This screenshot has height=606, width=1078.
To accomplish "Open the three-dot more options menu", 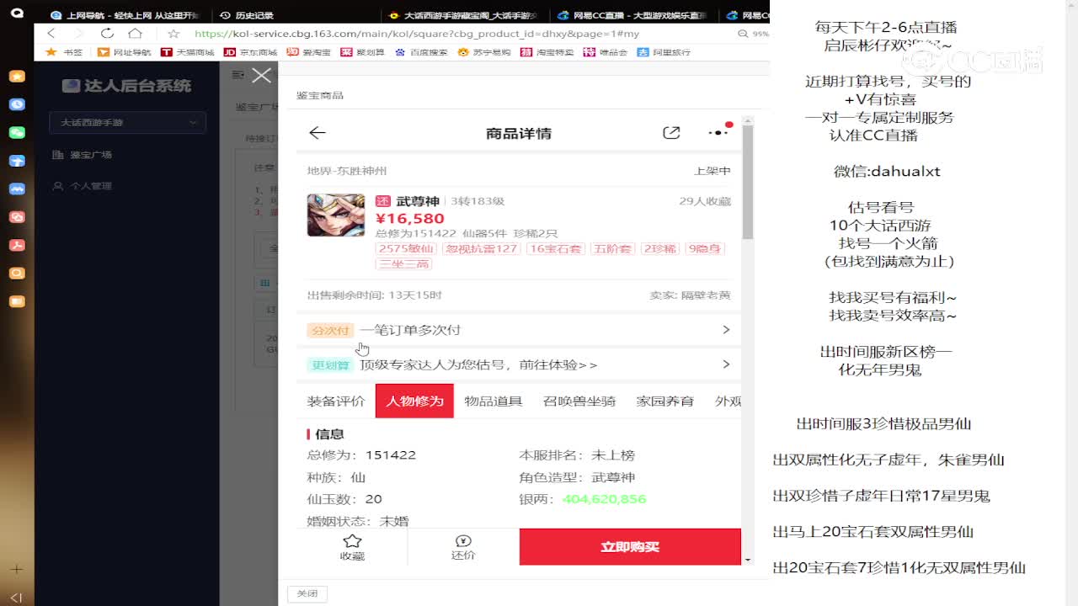I will click(718, 133).
